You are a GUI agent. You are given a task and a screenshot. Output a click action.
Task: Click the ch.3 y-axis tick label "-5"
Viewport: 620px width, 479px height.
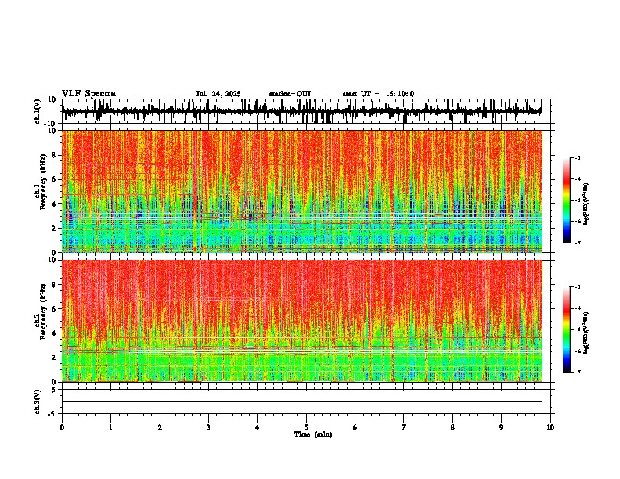(x=52, y=414)
